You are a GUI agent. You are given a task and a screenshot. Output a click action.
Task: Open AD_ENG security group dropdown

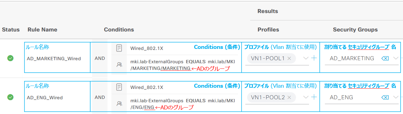pyautogui.click(x=396, y=97)
